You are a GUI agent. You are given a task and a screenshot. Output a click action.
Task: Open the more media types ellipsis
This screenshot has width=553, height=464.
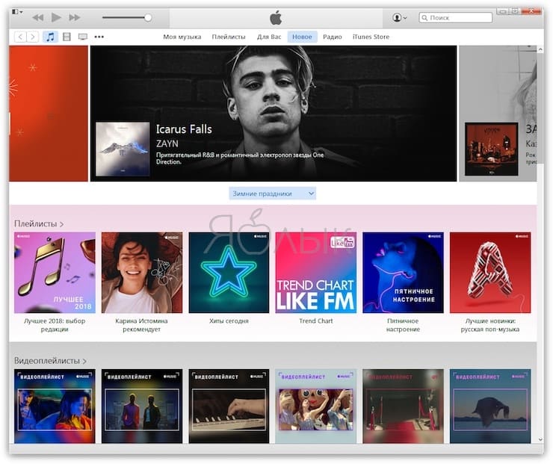(x=99, y=37)
